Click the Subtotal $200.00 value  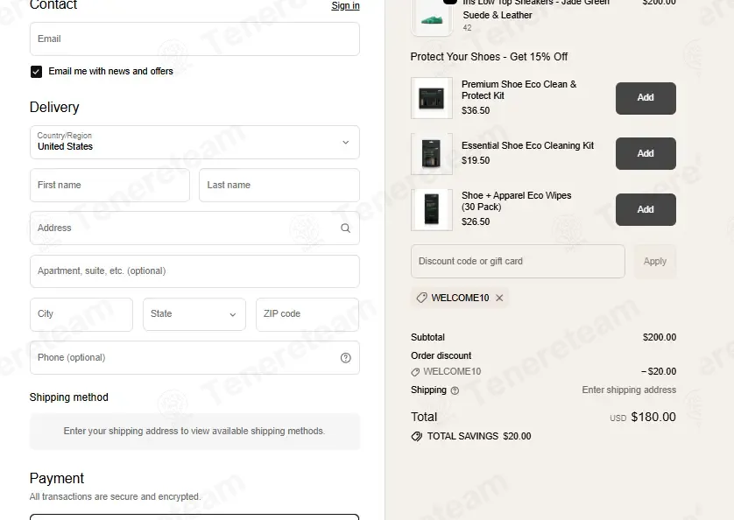[659, 337]
